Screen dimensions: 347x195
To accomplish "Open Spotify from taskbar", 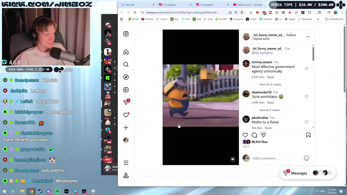I will [57, 191].
